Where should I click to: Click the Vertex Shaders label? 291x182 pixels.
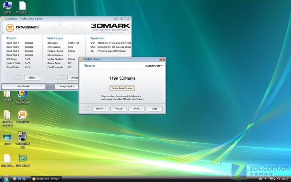pos(55,59)
